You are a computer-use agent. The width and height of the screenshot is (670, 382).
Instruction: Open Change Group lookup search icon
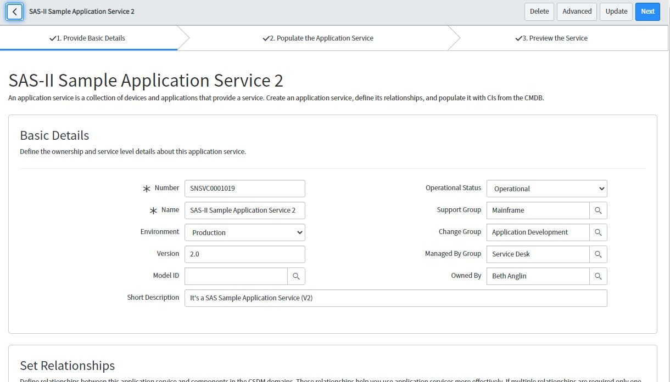coord(598,232)
